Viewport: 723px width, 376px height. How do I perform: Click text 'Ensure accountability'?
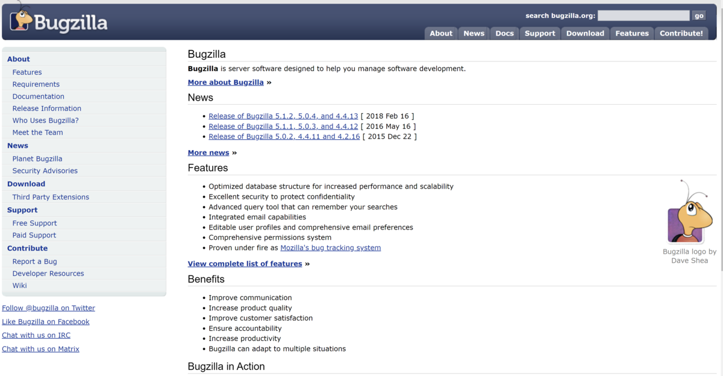pos(245,328)
